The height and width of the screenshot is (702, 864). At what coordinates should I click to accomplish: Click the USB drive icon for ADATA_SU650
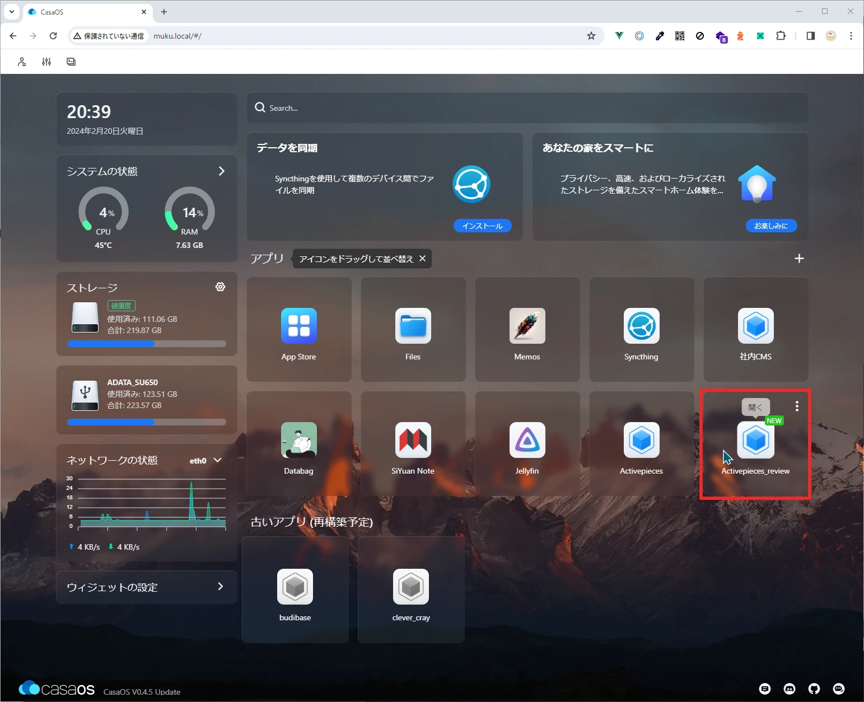[x=85, y=395]
